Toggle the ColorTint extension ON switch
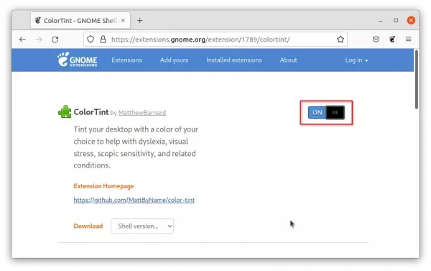 click(326, 113)
